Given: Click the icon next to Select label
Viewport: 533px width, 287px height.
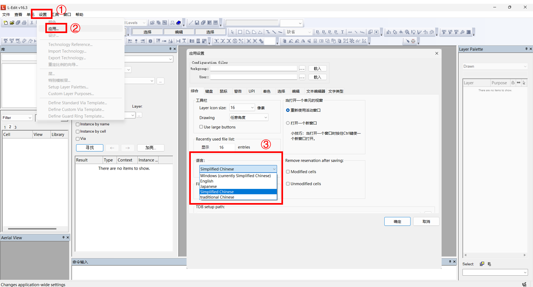Looking at the screenshot, I should (482, 264).
